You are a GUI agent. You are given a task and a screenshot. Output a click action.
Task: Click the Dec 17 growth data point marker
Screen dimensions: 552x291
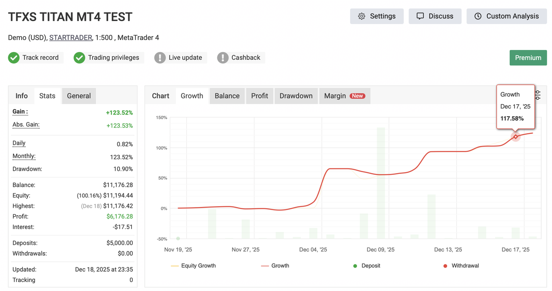pos(515,137)
